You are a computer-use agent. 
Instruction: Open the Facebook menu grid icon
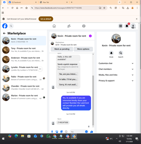pyautogui.click(x=121, y=26)
